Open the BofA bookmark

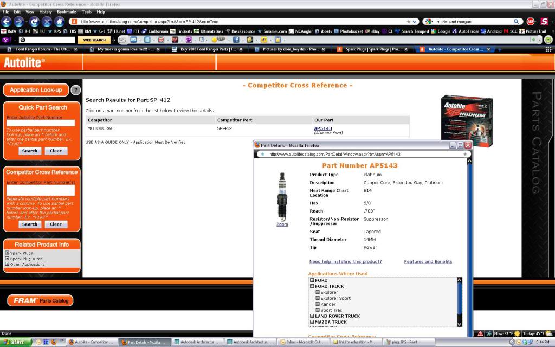pyautogui.click(x=9, y=31)
